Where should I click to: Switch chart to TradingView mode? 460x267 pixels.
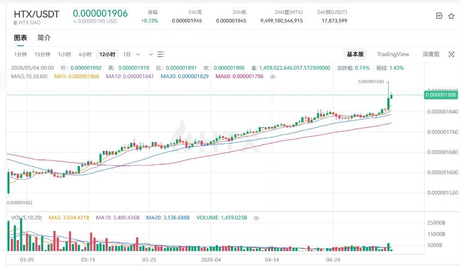pos(393,54)
